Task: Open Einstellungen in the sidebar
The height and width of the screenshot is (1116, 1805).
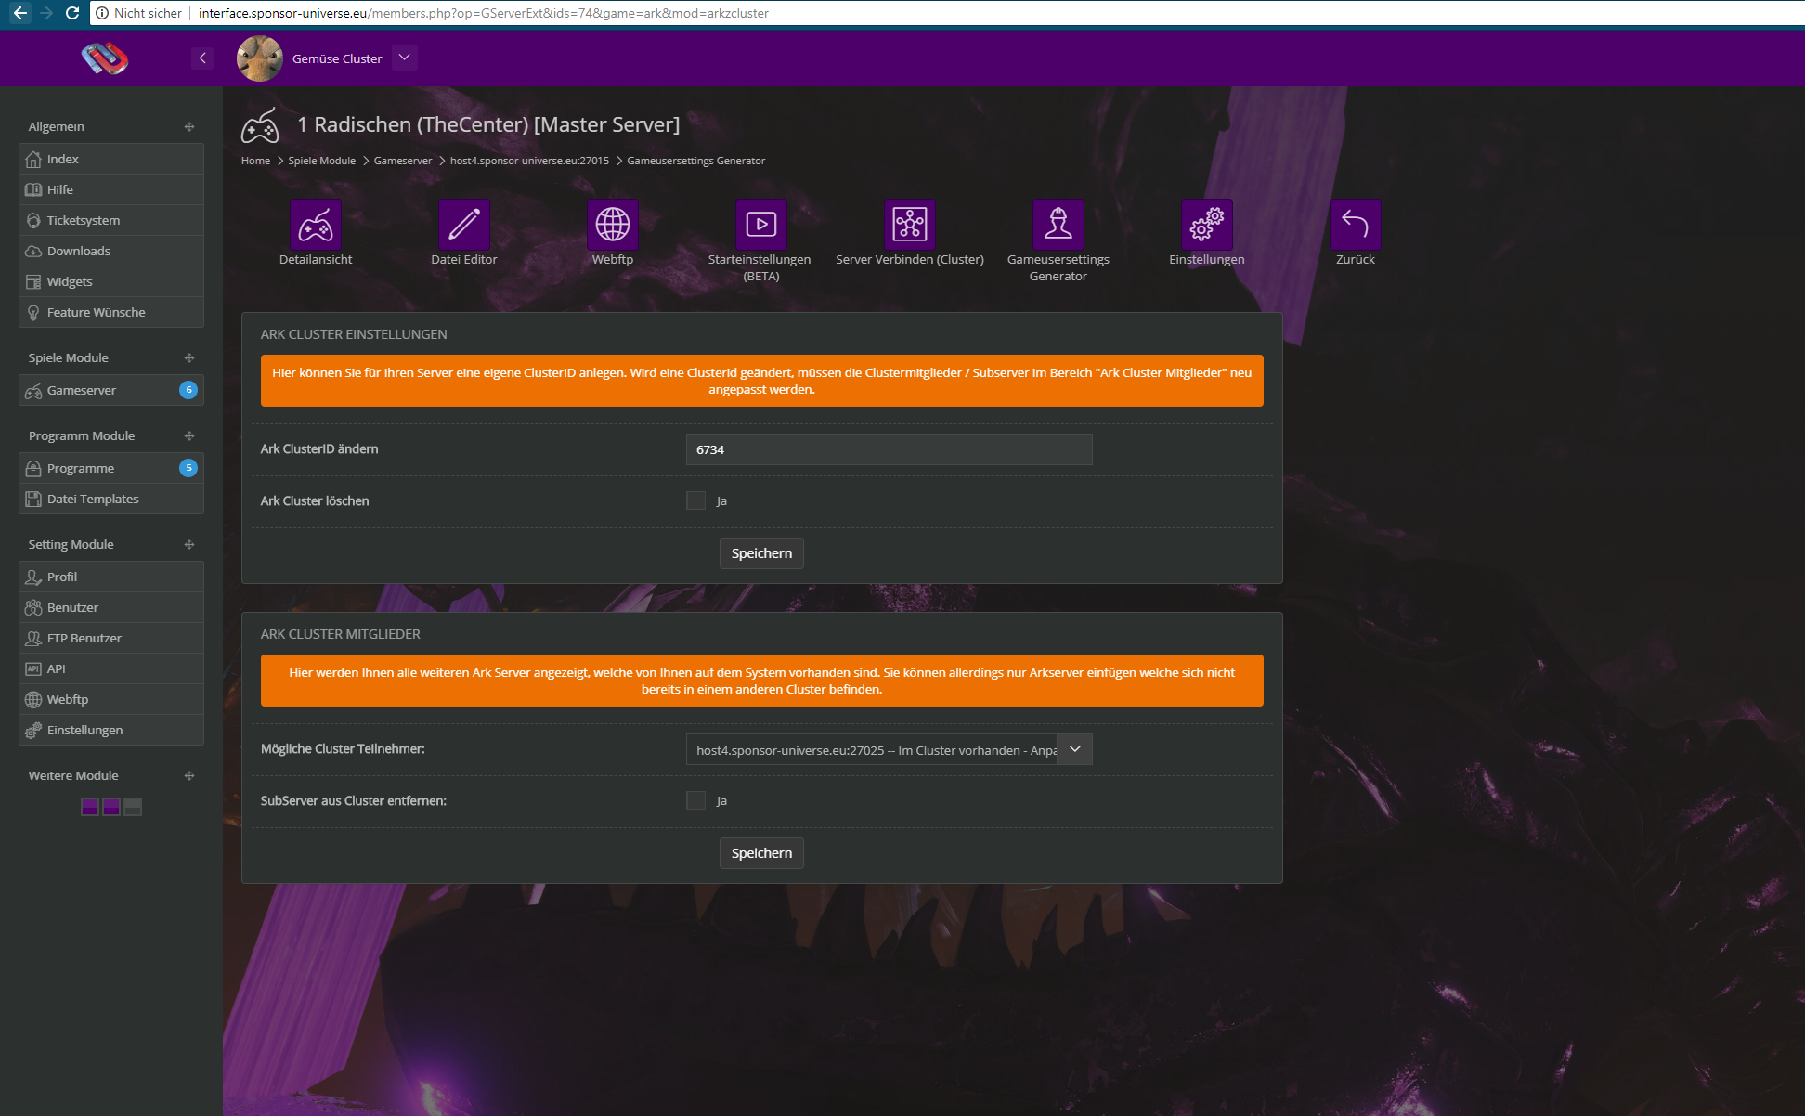Action: (111, 730)
